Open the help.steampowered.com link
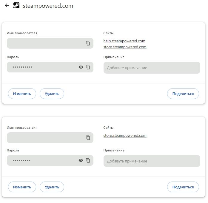 tap(124, 41)
